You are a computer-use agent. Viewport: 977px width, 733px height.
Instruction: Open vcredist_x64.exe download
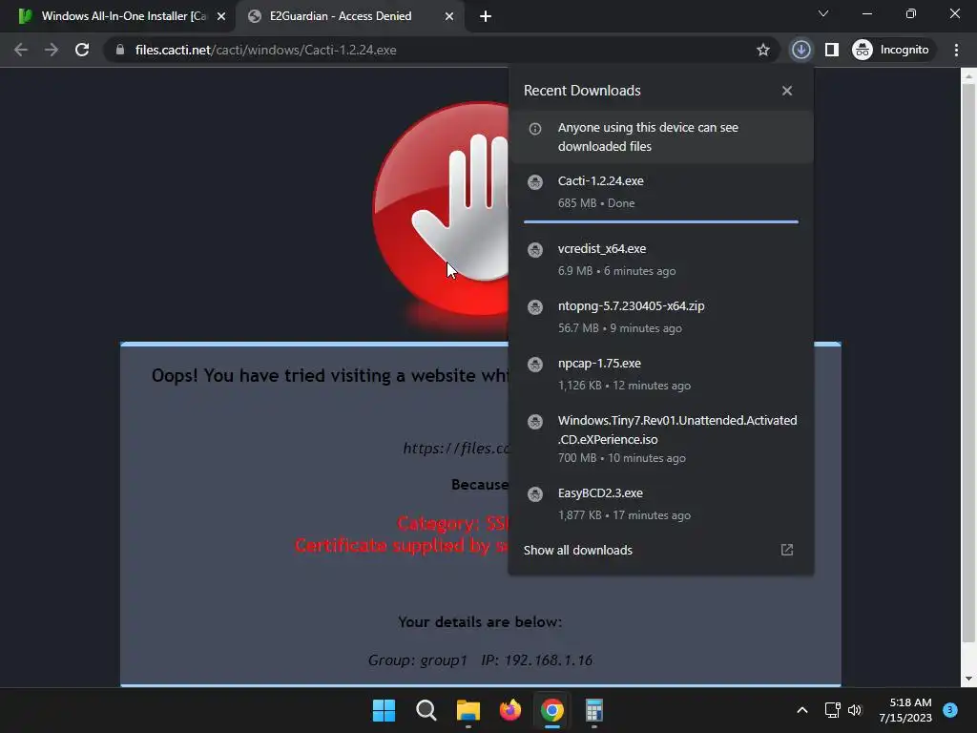click(x=661, y=260)
